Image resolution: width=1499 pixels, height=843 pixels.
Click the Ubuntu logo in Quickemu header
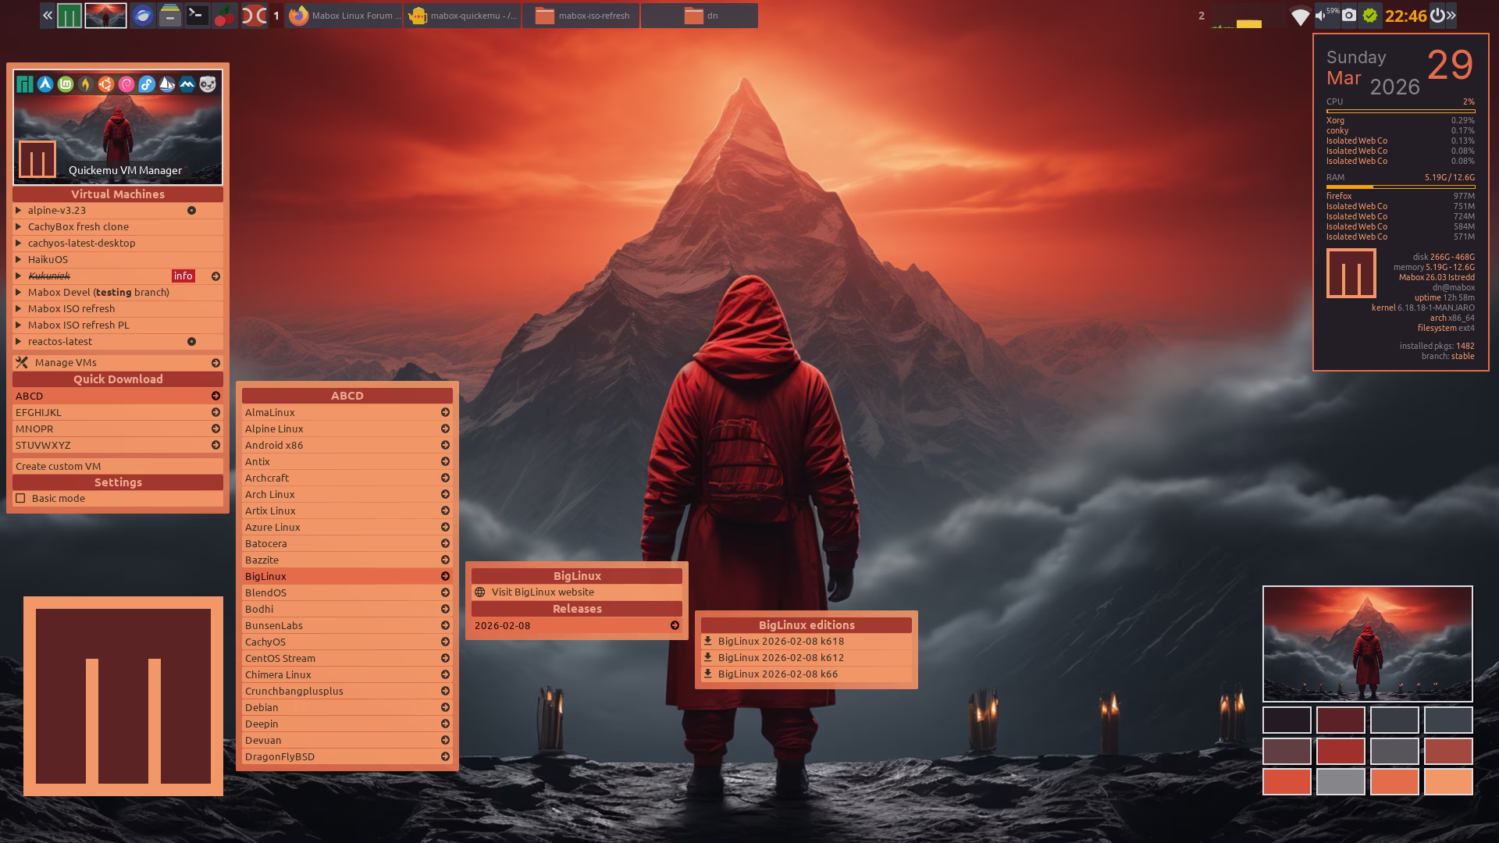[x=106, y=84]
